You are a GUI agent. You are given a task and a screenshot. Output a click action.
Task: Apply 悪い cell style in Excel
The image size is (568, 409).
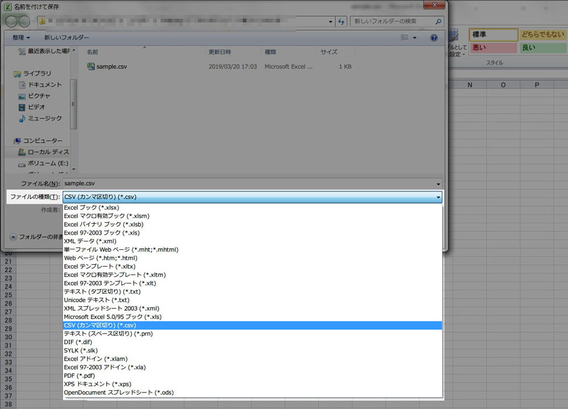(x=494, y=48)
